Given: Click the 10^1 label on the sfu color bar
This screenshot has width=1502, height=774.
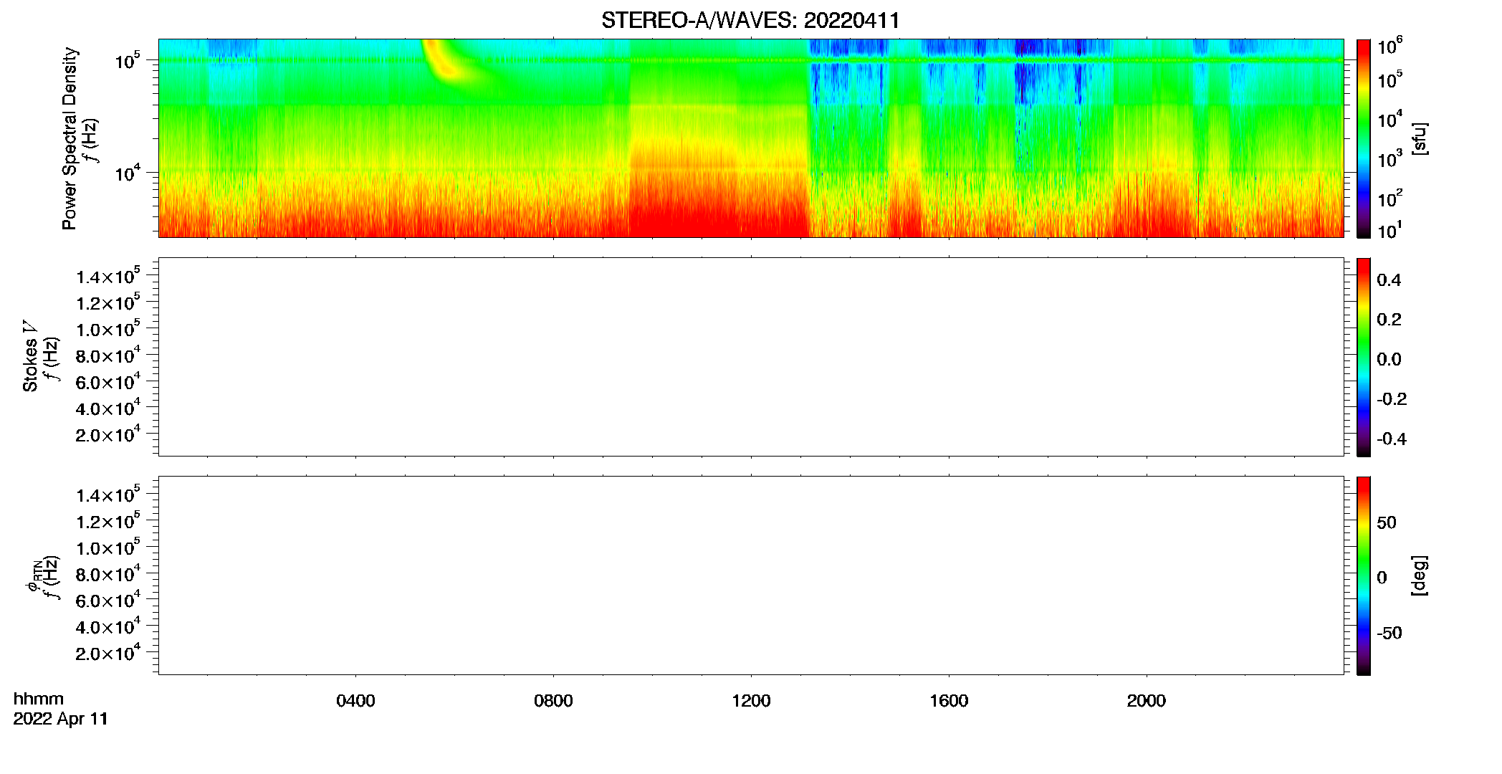Looking at the screenshot, I should 1390,230.
